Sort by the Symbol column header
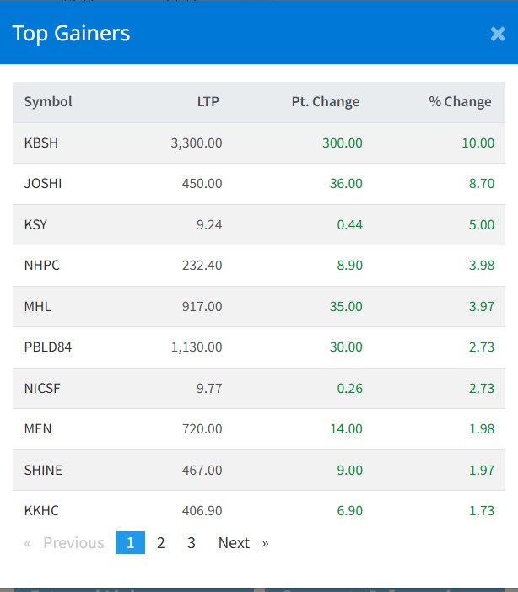 coord(48,102)
